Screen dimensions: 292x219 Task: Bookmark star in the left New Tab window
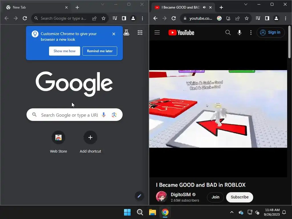click(x=104, y=18)
